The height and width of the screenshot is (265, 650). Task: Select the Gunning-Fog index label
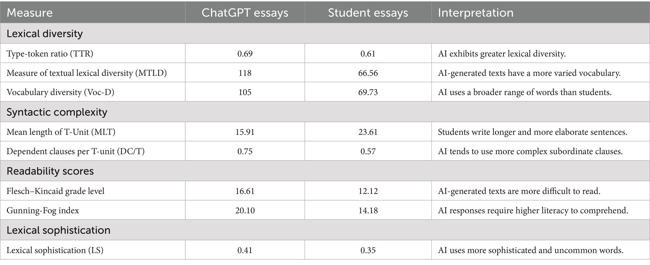point(43,211)
